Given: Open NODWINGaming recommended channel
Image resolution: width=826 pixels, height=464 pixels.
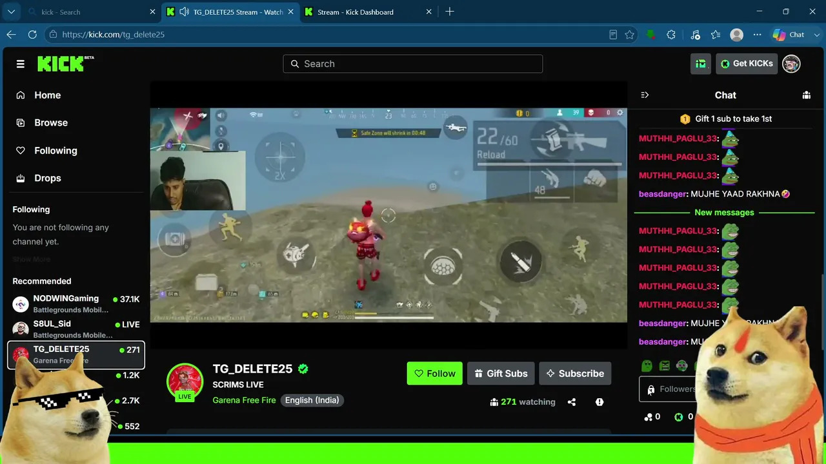Looking at the screenshot, I should click(76, 304).
